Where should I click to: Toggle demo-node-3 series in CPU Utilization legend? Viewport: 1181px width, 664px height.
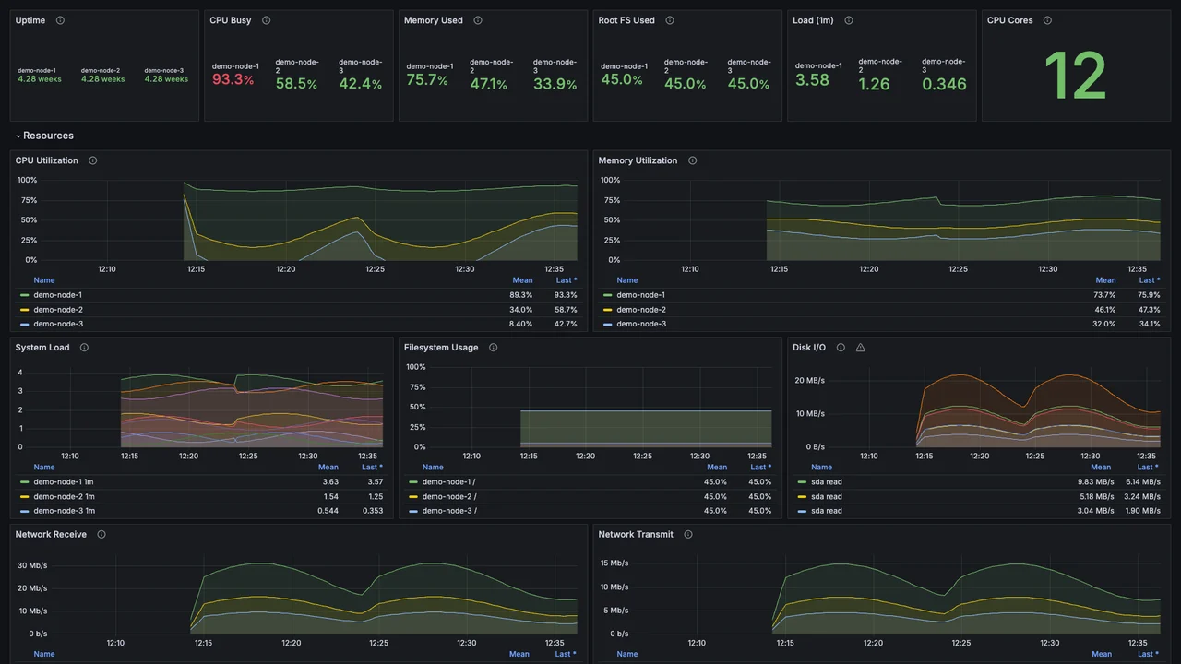coord(57,324)
